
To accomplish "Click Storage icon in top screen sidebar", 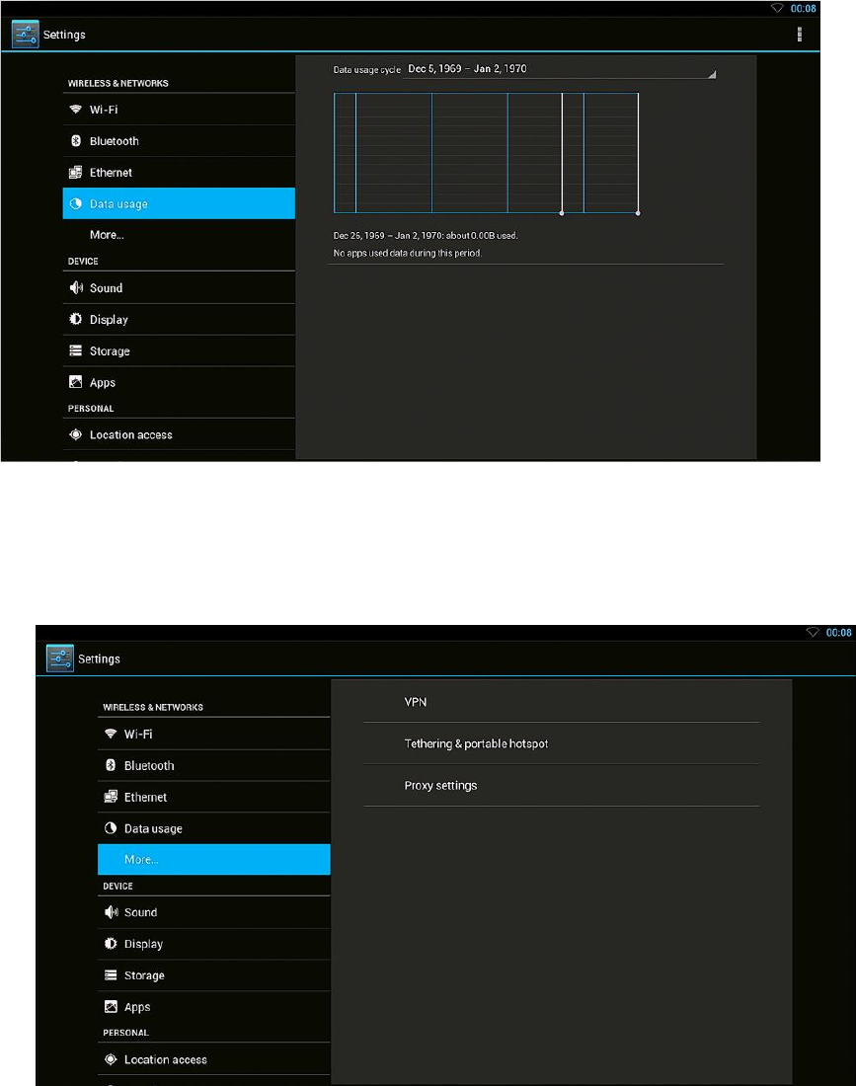I will point(75,350).
